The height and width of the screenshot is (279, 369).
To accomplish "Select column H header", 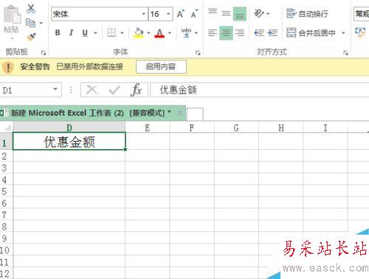I will click(281, 128).
